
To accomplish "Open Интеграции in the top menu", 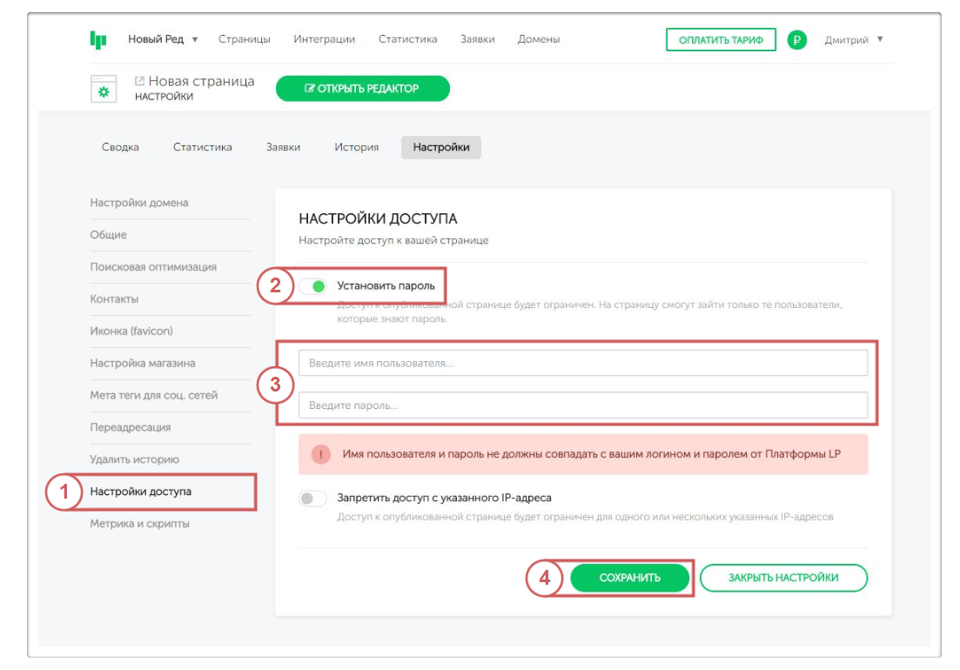I will coord(324,39).
